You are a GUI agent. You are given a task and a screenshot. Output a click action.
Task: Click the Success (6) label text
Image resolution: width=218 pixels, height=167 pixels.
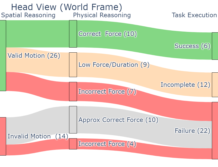(192, 46)
